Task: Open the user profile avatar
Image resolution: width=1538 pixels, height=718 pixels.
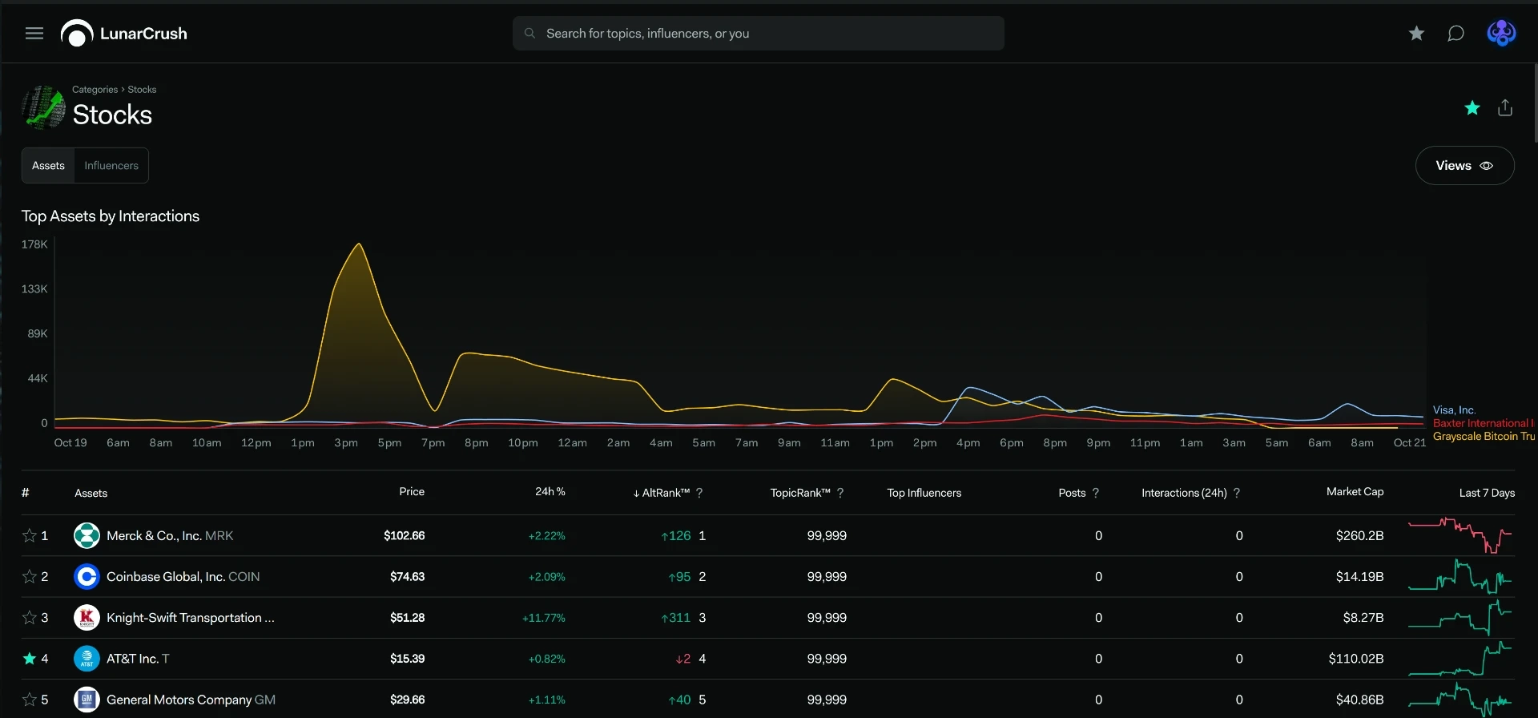Action: pyautogui.click(x=1501, y=34)
